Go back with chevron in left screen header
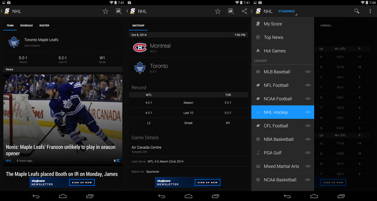The image size is (377, 201). point(2,11)
